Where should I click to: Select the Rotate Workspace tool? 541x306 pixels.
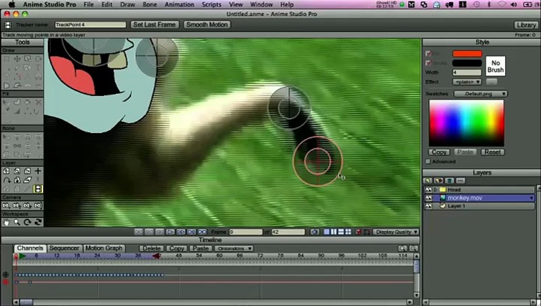point(27,222)
